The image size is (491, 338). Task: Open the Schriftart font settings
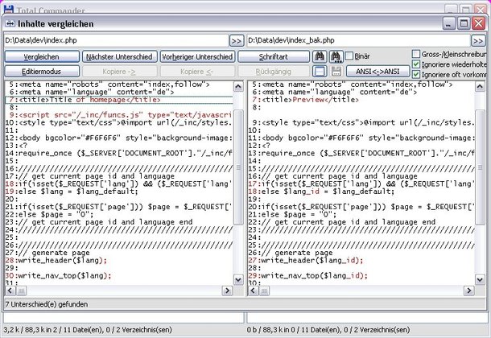pyautogui.click(x=274, y=56)
